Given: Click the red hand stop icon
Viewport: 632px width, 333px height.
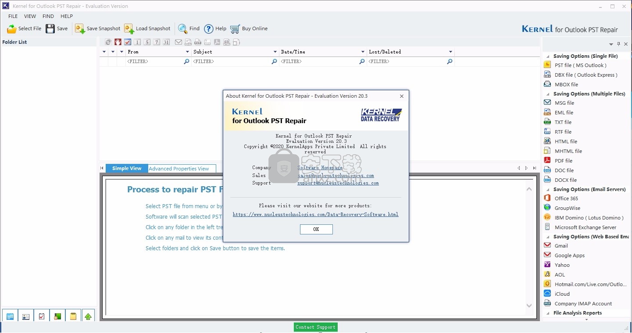Looking at the screenshot, I should point(118,42).
